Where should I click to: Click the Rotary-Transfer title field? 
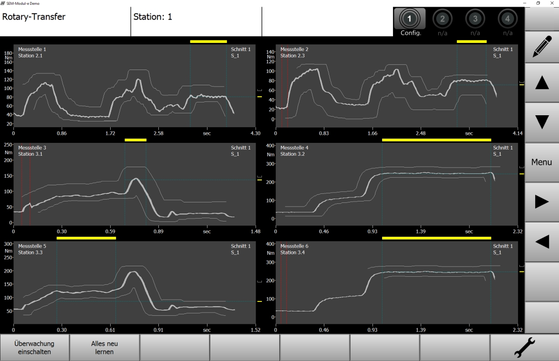tap(65, 17)
